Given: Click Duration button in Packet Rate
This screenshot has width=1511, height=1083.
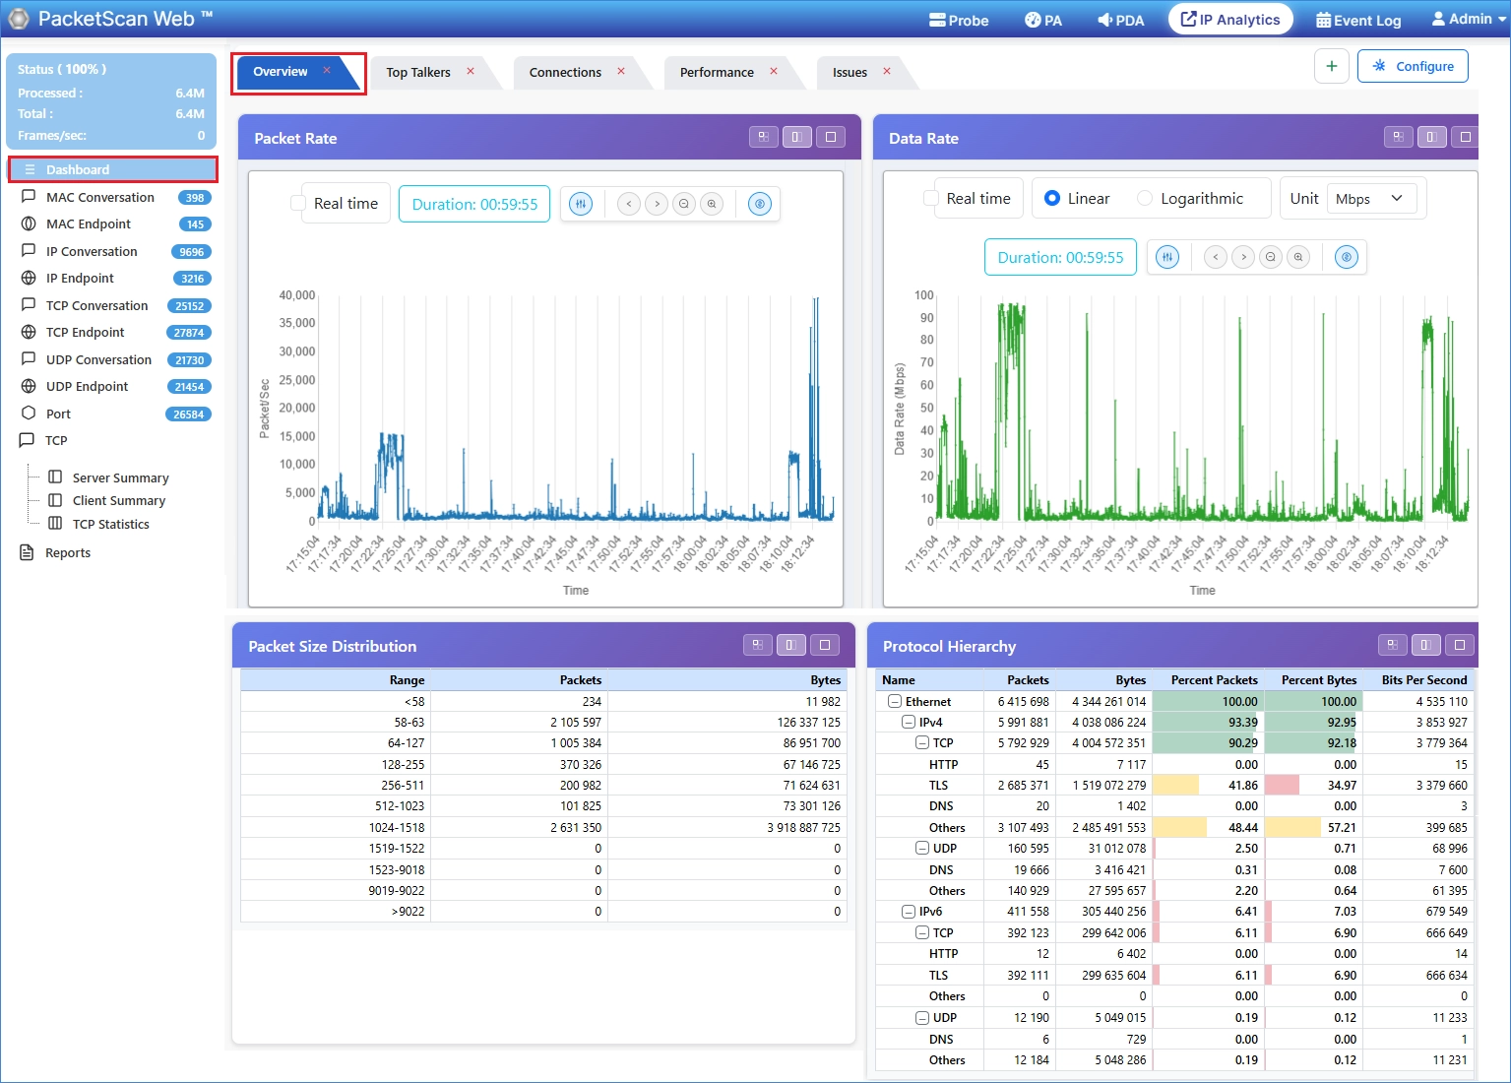Looking at the screenshot, I should (x=474, y=204).
